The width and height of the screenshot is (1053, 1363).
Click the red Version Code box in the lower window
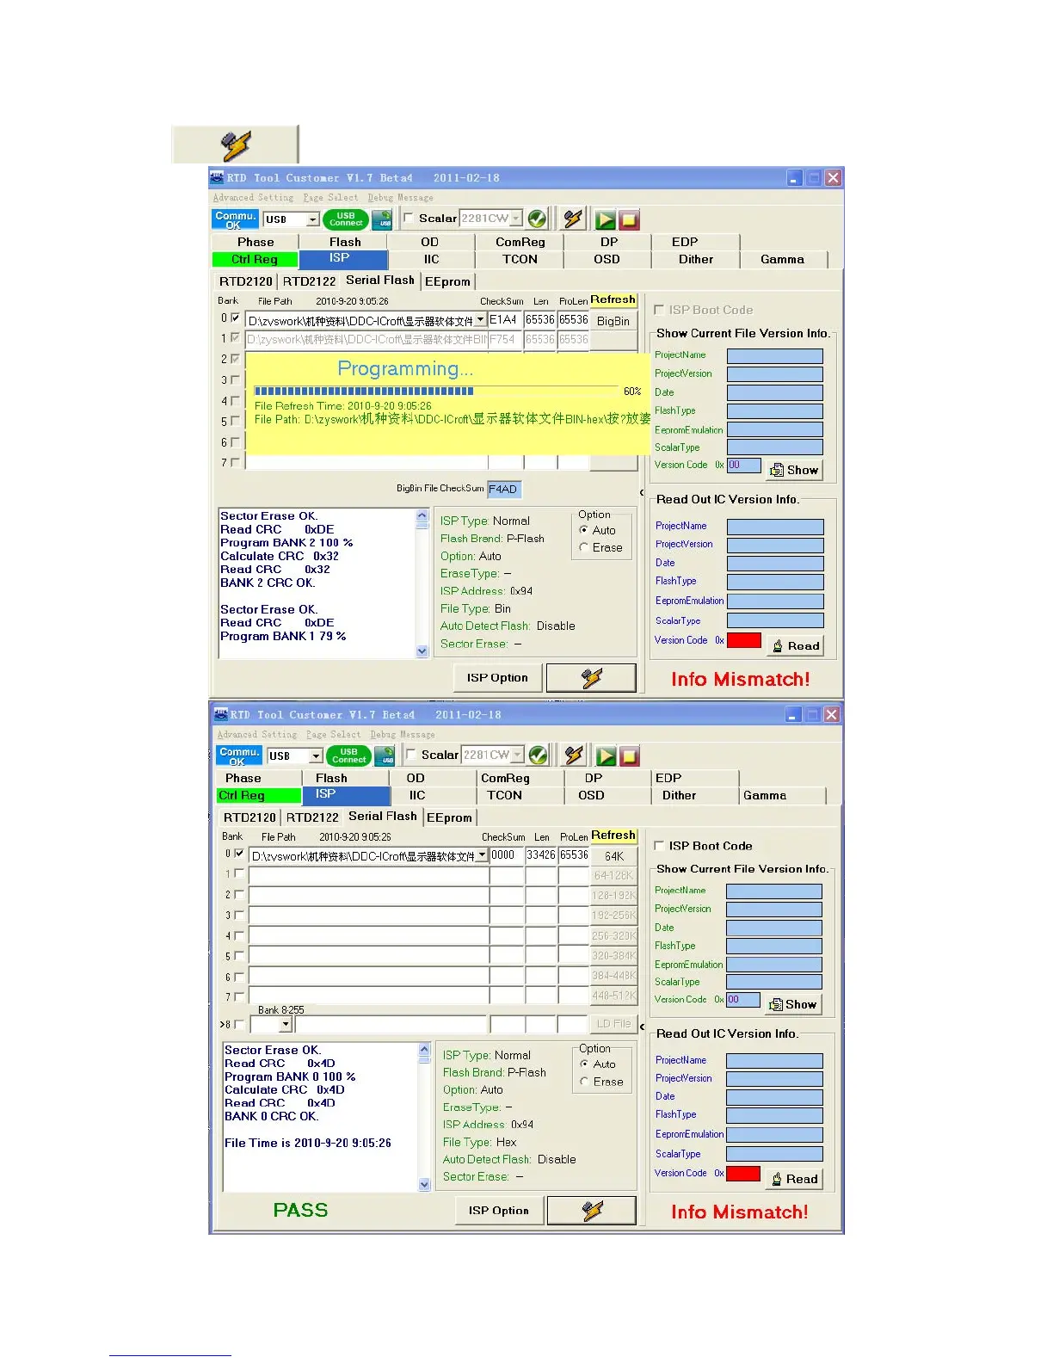coord(743,1174)
